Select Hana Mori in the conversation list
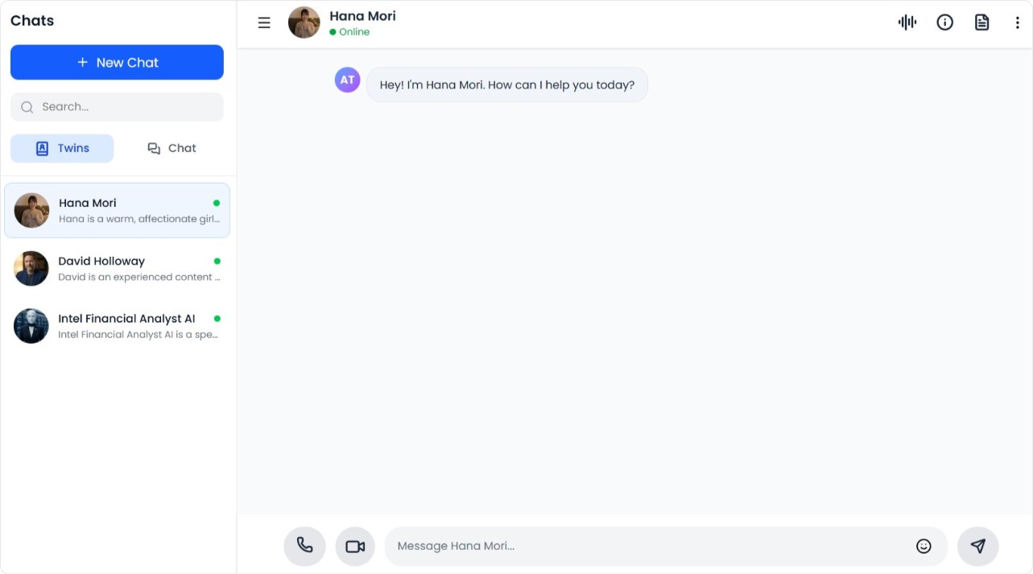1033x574 pixels. point(117,210)
